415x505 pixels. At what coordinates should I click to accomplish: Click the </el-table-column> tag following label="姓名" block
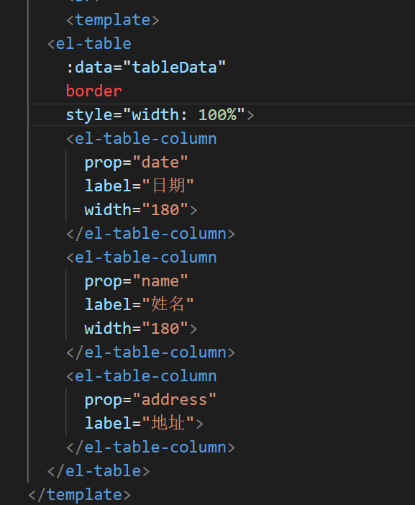pos(150,352)
